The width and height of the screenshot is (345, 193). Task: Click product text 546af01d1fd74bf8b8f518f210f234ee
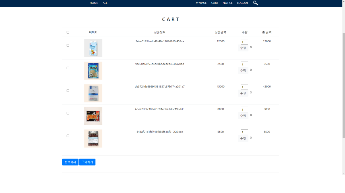[x=160, y=132]
